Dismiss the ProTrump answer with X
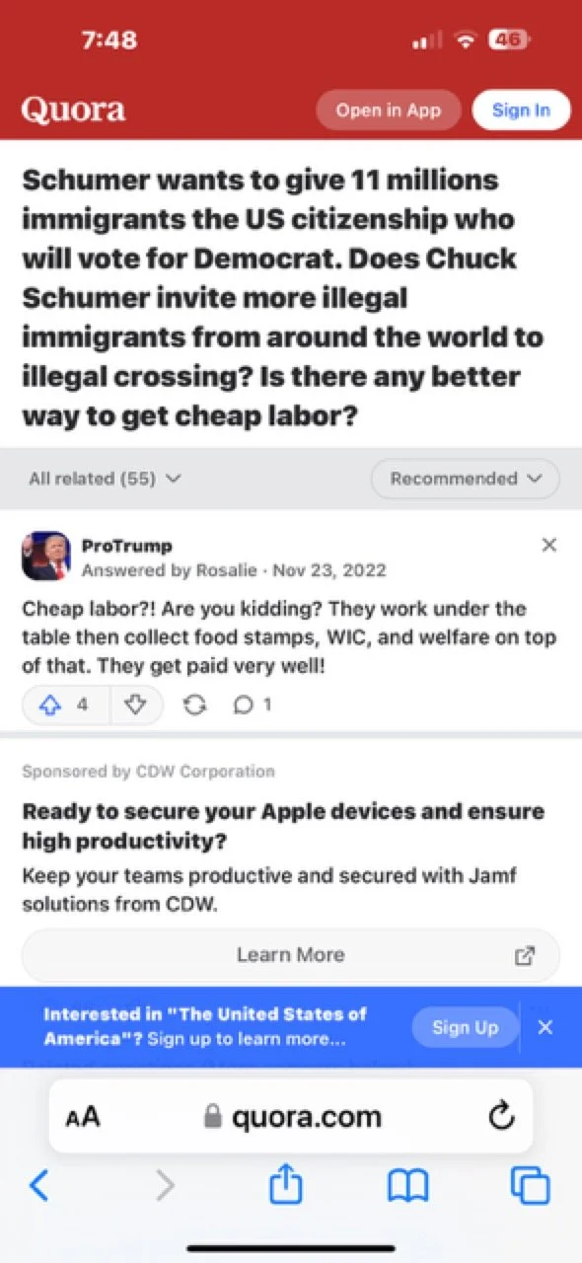 549,545
